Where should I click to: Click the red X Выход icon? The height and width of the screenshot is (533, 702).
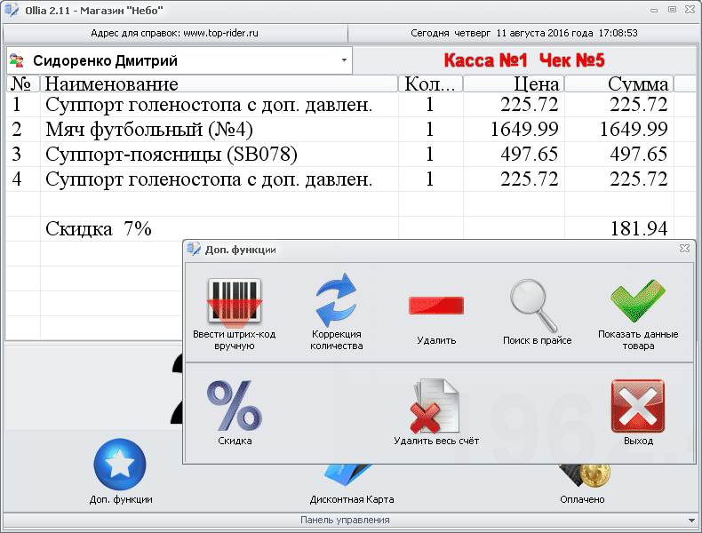coord(637,406)
